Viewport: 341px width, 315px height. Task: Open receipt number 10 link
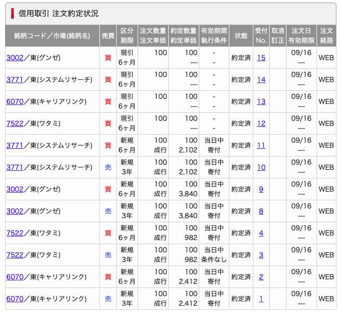261,167
